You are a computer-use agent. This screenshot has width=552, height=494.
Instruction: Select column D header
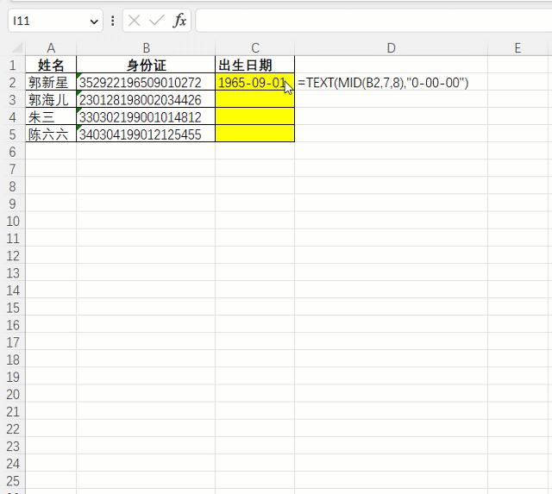click(391, 48)
